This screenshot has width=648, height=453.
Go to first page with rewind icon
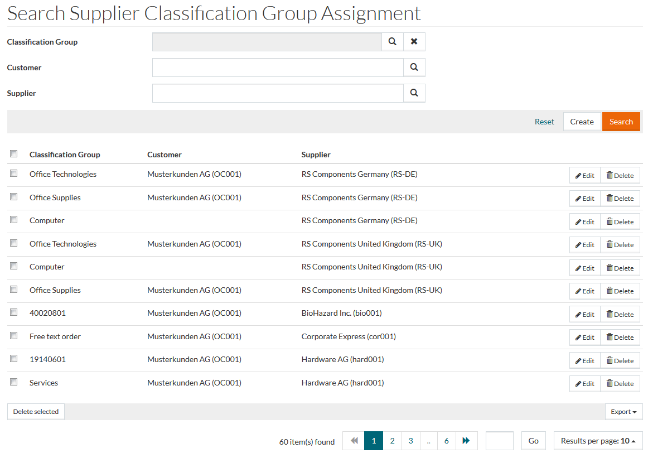[x=354, y=441]
